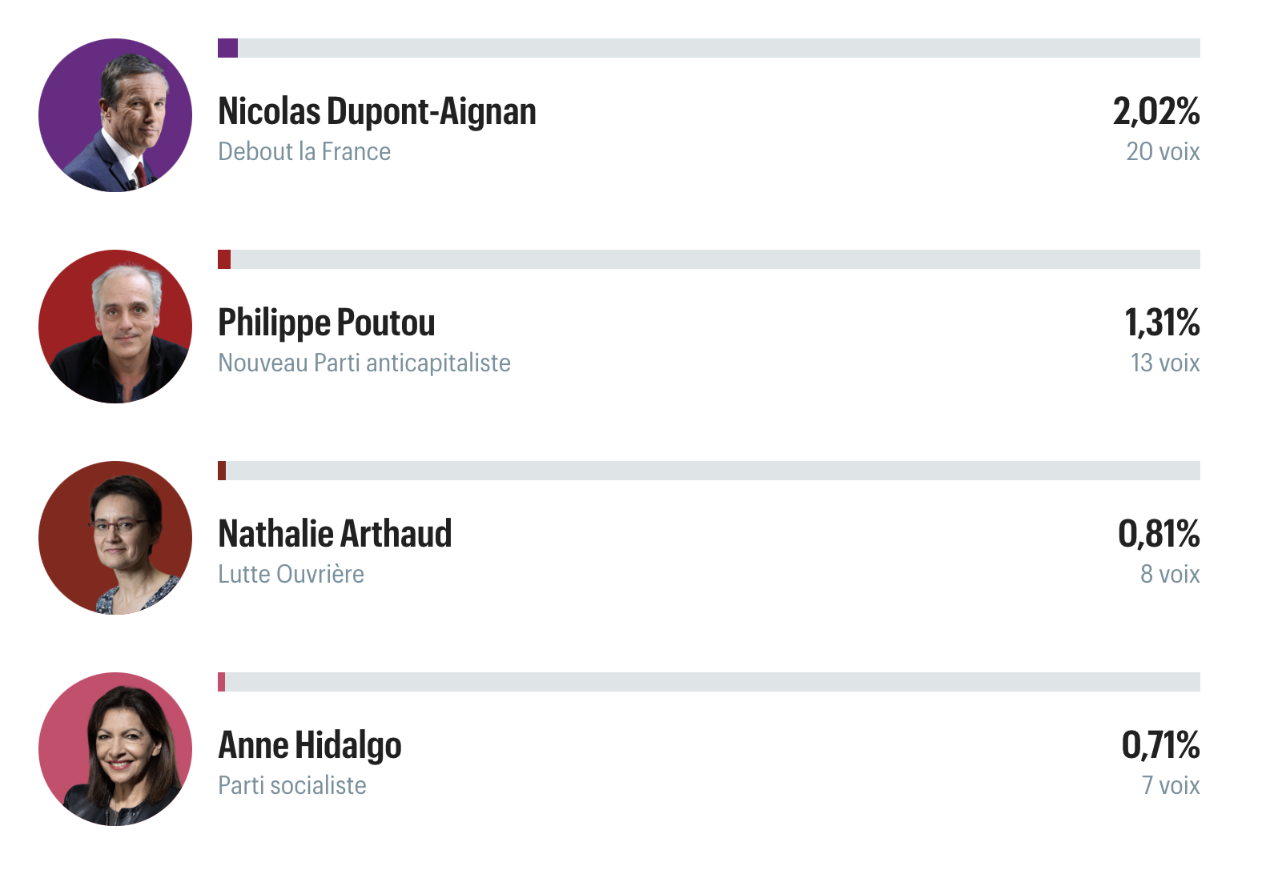
Task: Select the Philippe Poutou candidate name
Action: point(327,323)
